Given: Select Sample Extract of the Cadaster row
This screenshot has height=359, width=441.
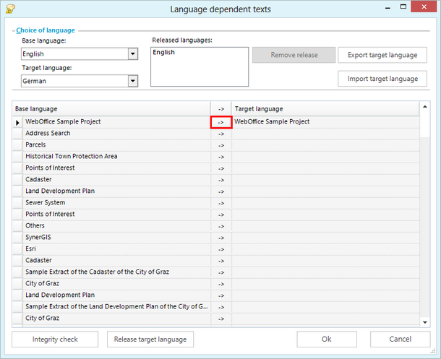Looking at the screenshot, I should coord(98,272).
